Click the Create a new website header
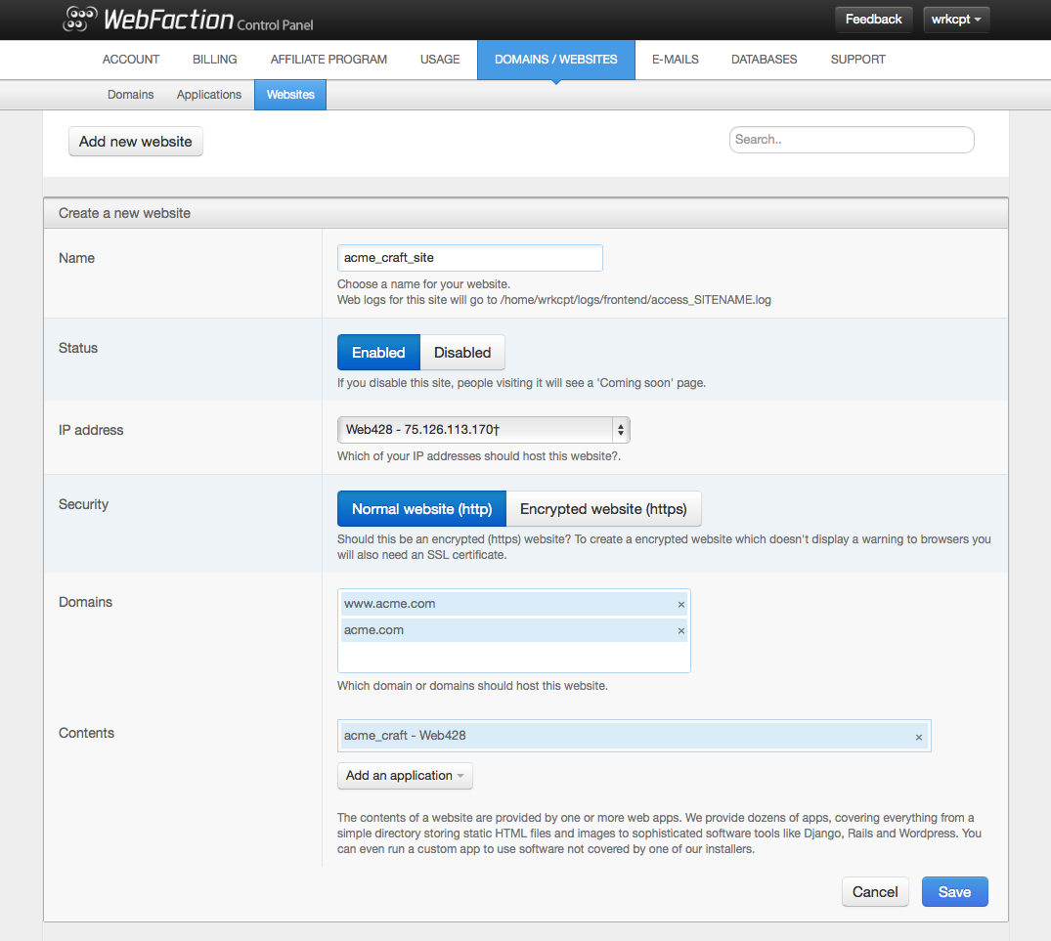Image resolution: width=1051 pixels, height=941 pixels. (526, 213)
